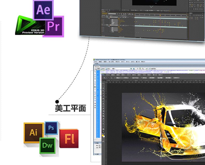Select the Dodge tool
The width and height of the screenshot is (205, 165).
103,116
